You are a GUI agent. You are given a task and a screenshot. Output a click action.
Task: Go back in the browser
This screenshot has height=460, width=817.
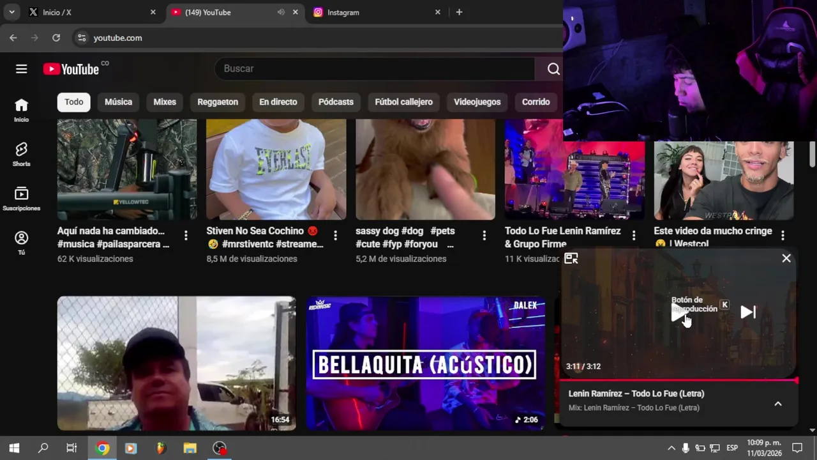(x=13, y=38)
